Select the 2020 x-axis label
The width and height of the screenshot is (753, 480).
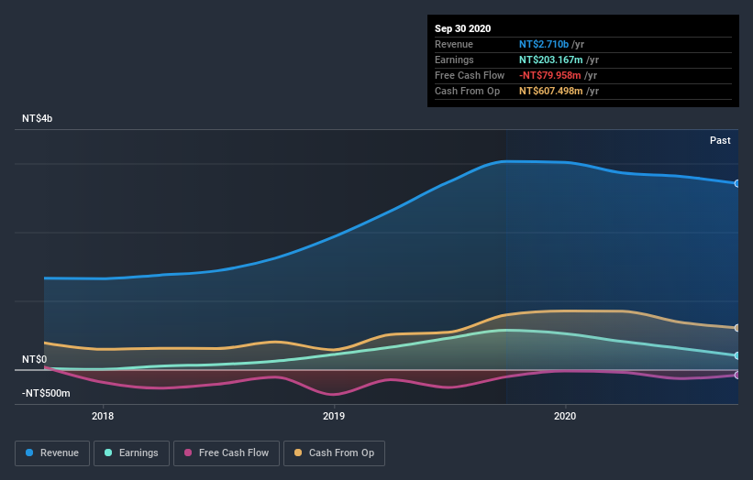click(565, 416)
